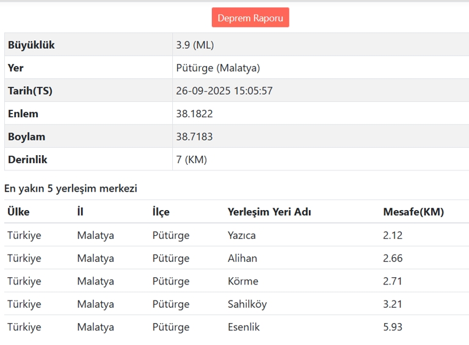Select the Alihan settlement name
469x345 pixels.
[x=242, y=258]
